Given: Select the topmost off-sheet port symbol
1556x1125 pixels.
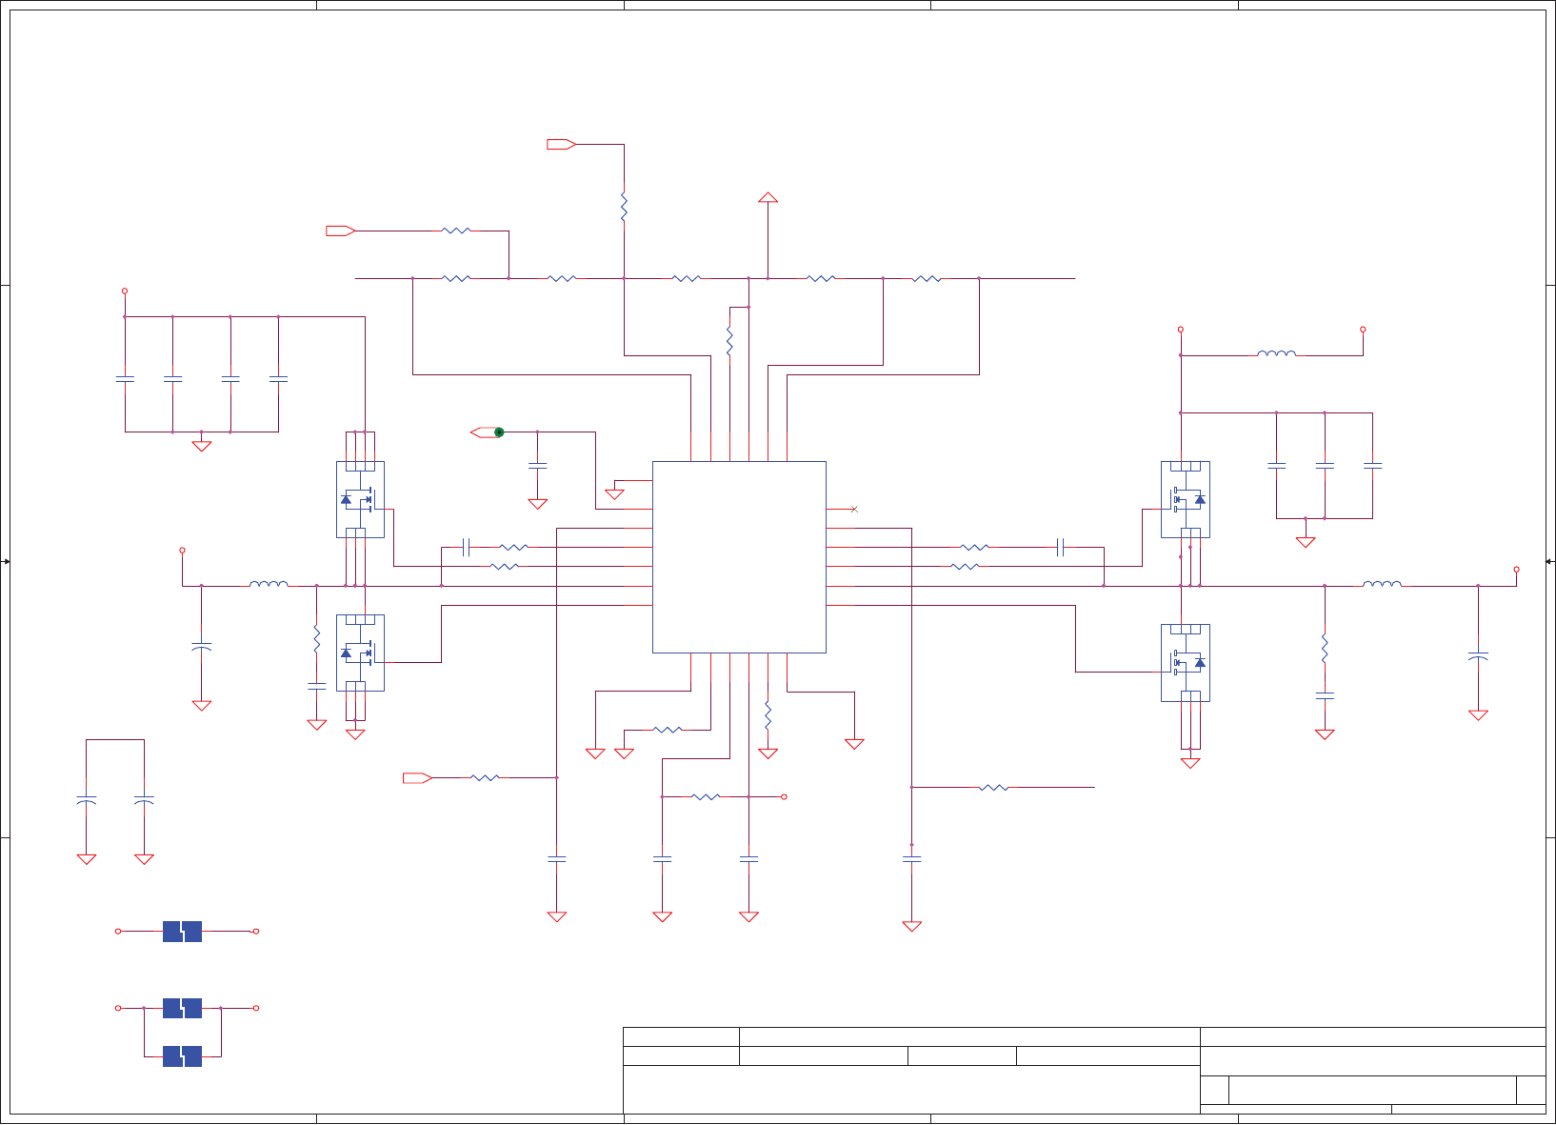Looking at the screenshot, I should pos(562,144).
